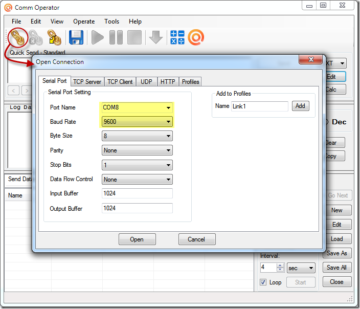Select the Serial Port tab

(55, 81)
